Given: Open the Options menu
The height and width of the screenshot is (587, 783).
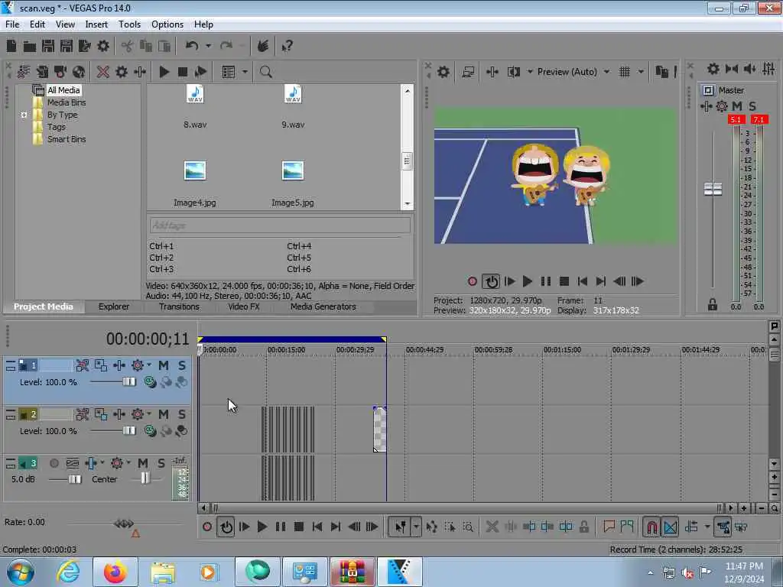Looking at the screenshot, I should [x=167, y=24].
